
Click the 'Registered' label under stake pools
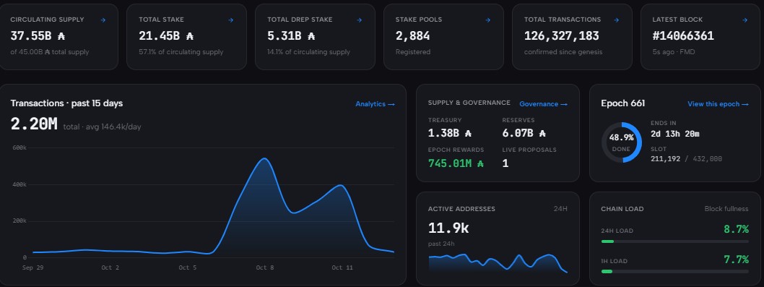413,52
